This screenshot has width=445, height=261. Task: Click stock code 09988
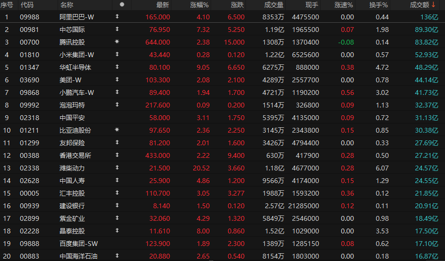pos(30,17)
